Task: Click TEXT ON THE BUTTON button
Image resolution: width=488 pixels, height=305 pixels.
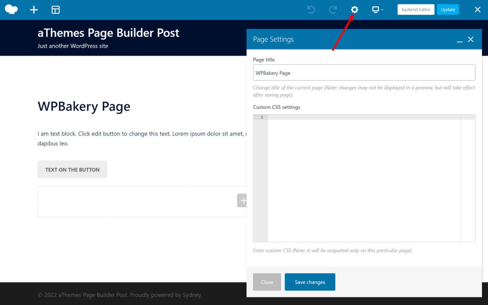Action: pyautogui.click(x=72, y=169)
